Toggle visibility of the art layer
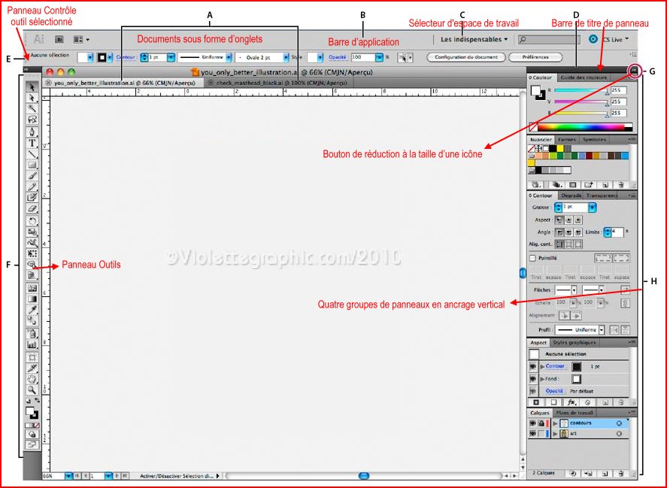Screen dimensions: 667x488 [x=532, y=434]
